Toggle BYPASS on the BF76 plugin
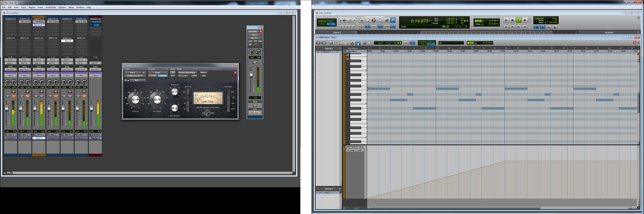Viewport: 644px width, 214px height. (204, 72)
